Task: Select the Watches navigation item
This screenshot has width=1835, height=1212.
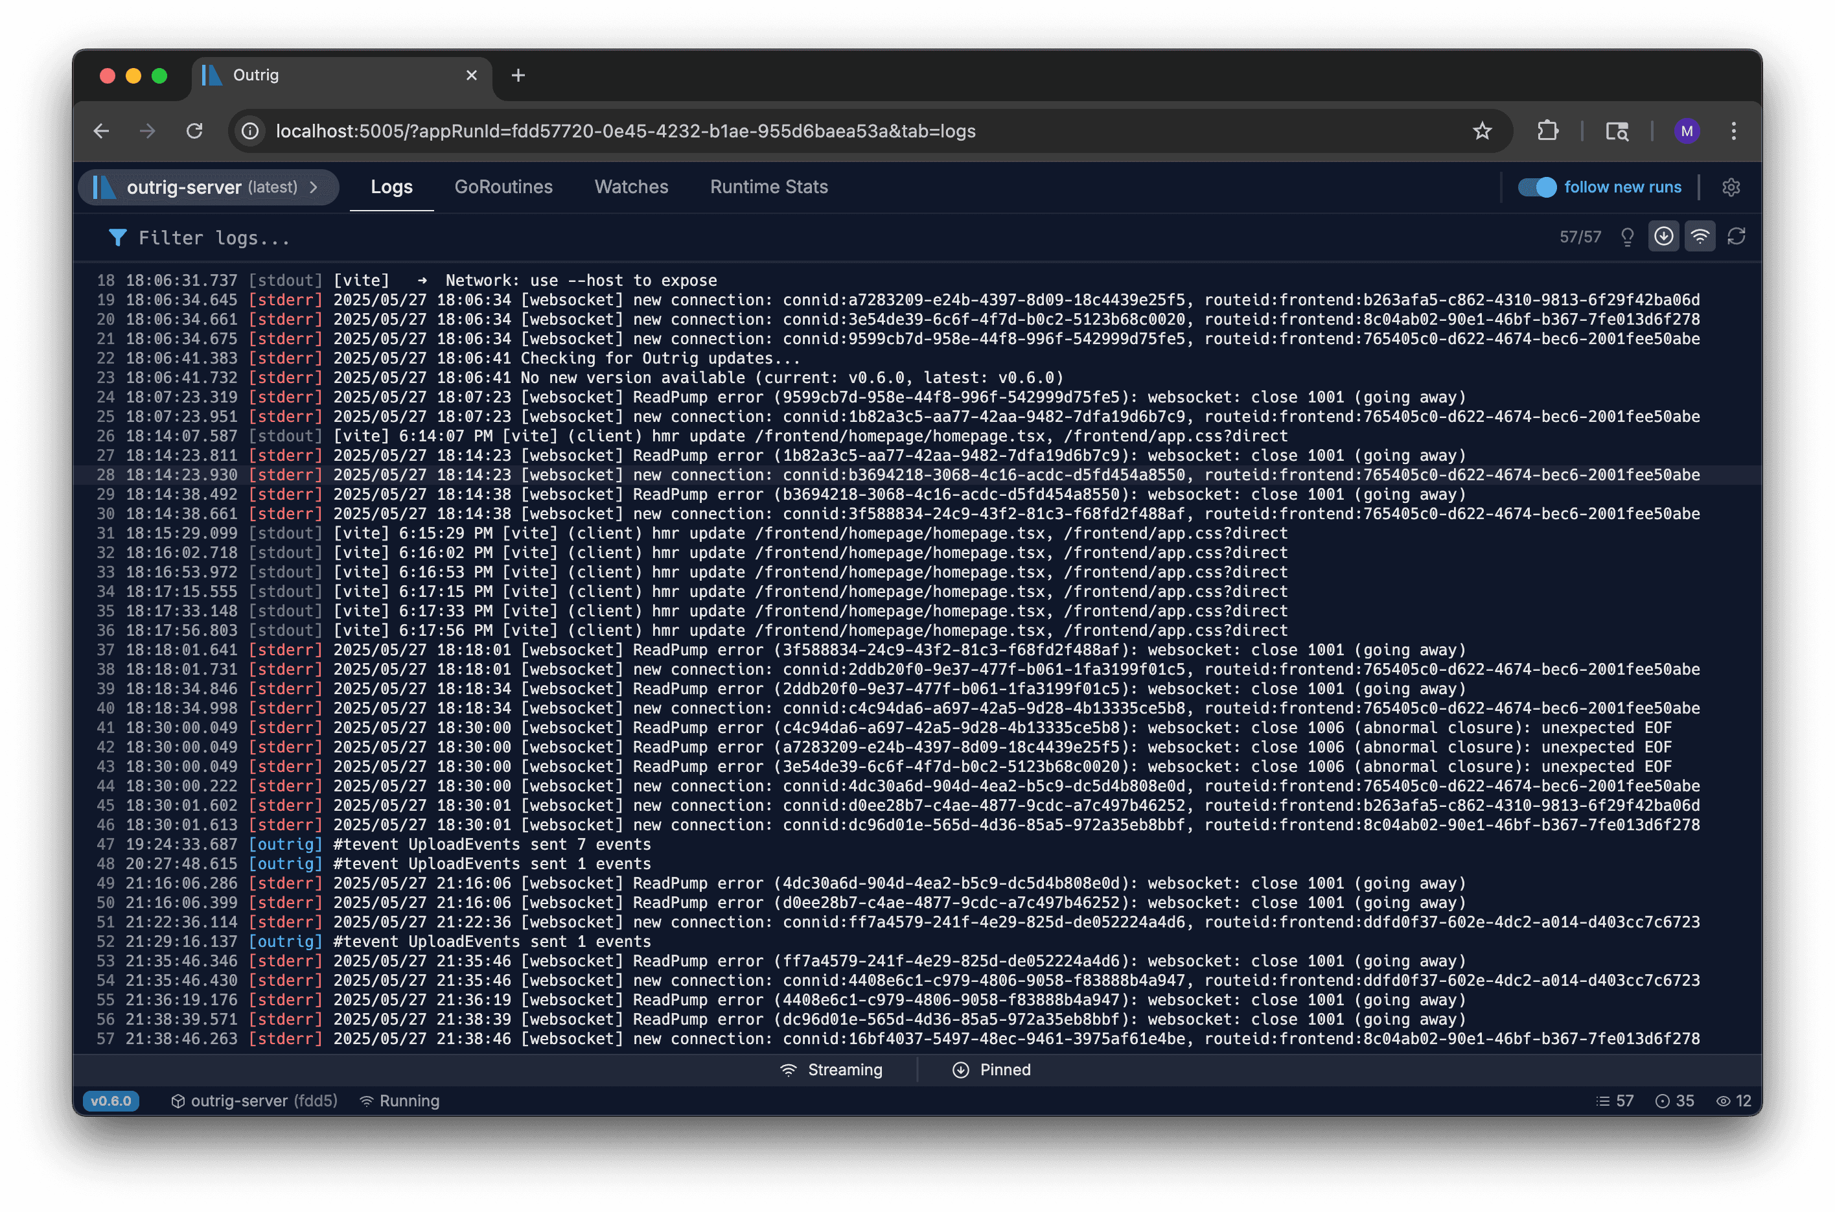Action: click(x=630, y=186)
